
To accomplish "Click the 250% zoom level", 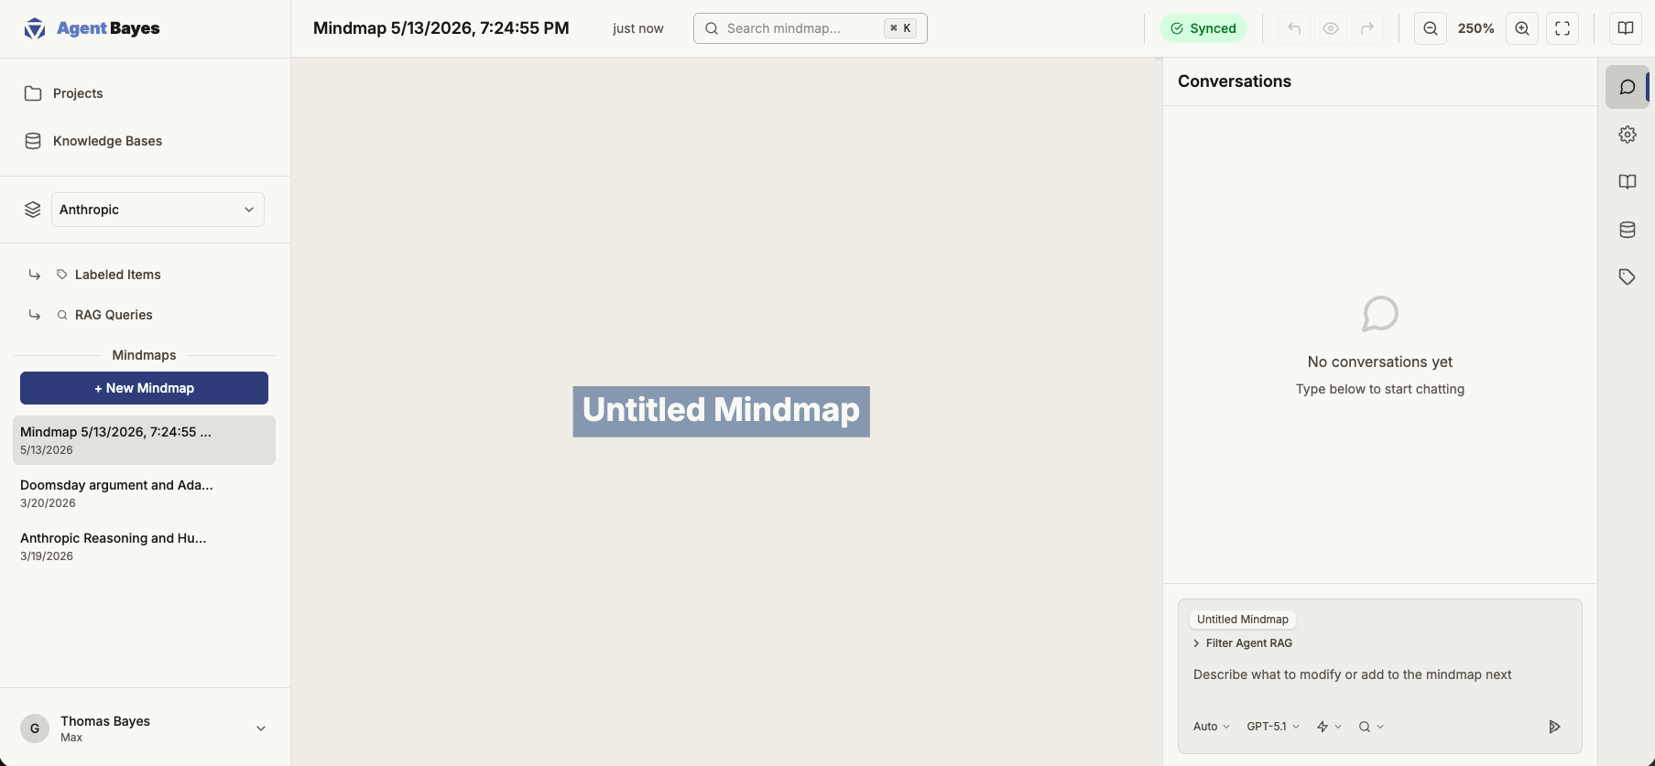I will click(x=1476, y=28).
